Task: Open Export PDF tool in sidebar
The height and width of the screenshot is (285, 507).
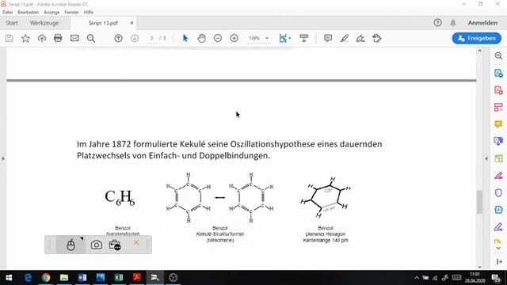Action: [498, 74]
